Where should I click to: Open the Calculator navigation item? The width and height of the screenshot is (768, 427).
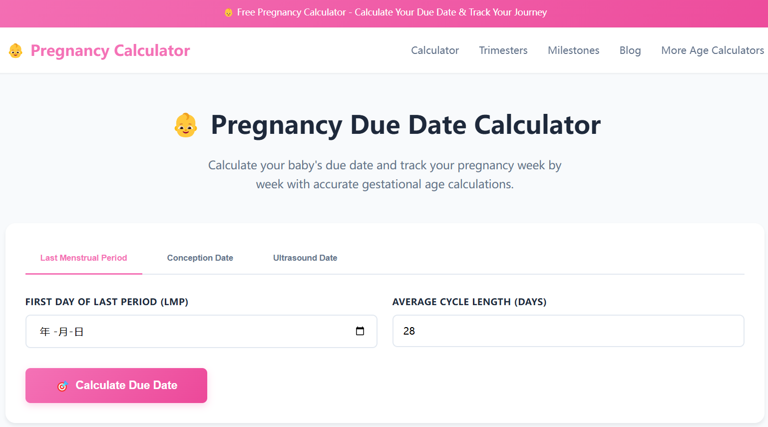coord(434,50)
